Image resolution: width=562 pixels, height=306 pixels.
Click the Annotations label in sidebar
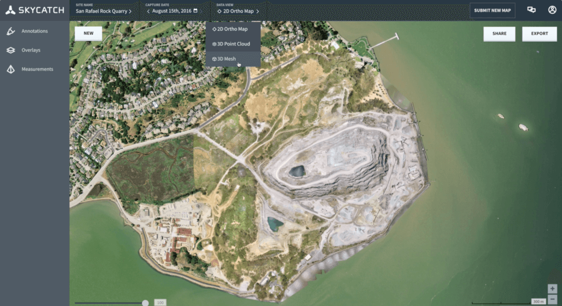point(35,31)
